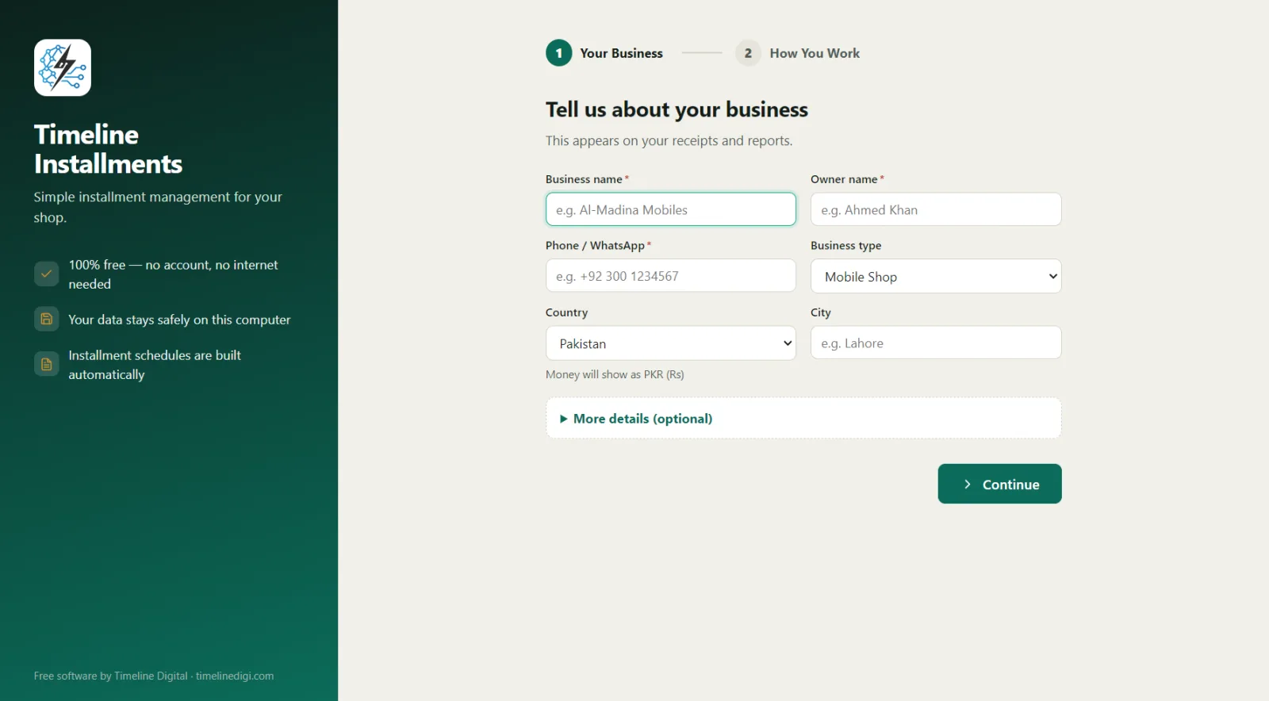Click the 'Timeline Installments' title text

pyautogui.click(x=108, y=149)
